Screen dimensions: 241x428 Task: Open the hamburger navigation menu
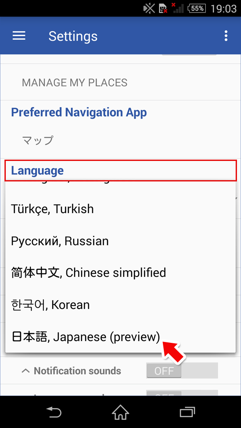tap(19, 36)
